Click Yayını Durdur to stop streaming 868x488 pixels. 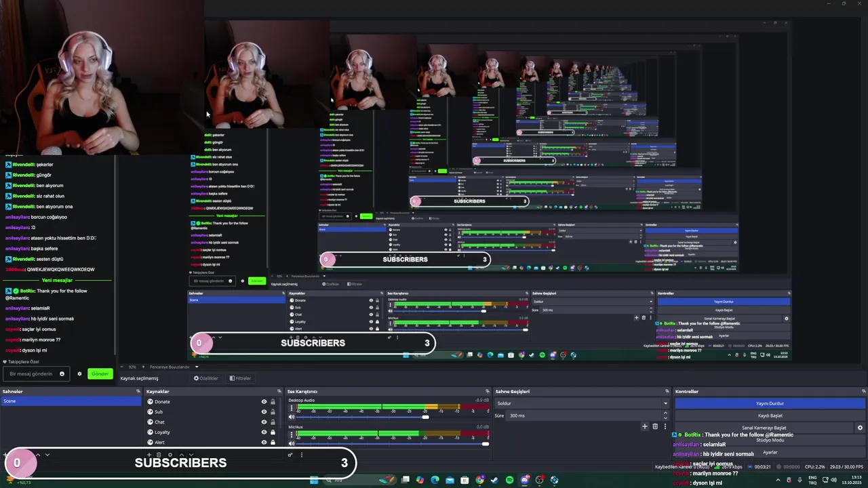click(x=770, y=403)
